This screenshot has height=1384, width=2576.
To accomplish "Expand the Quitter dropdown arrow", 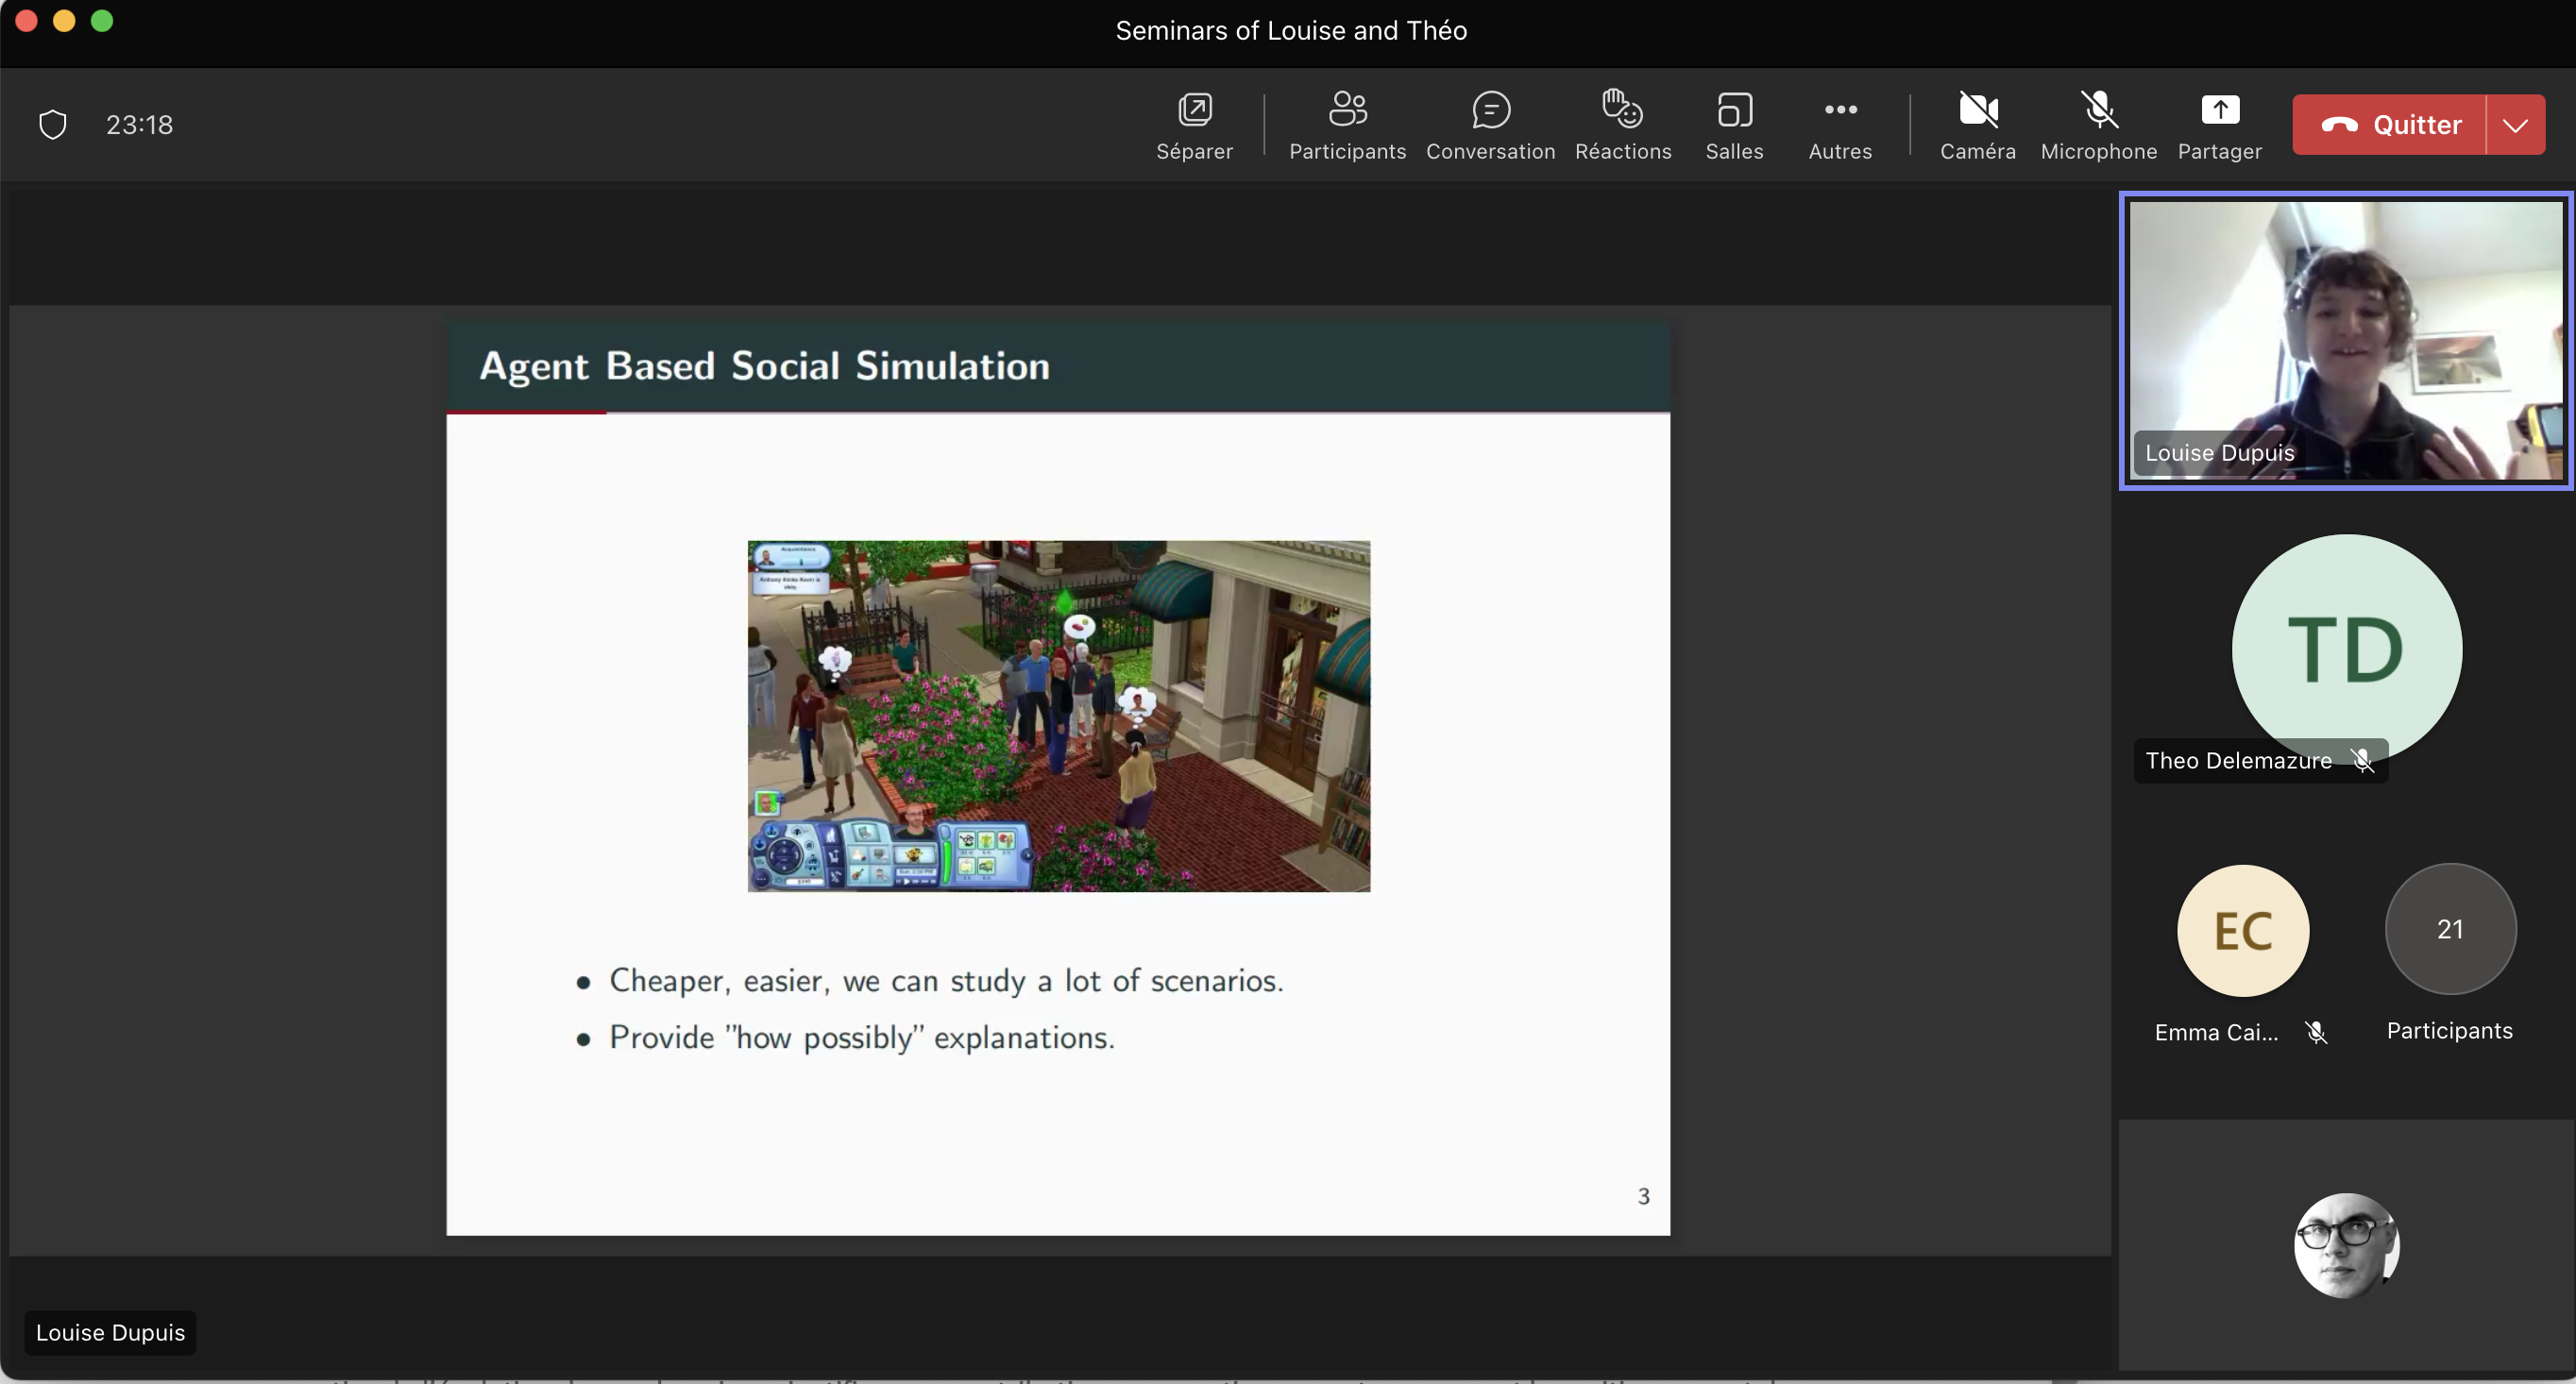I will pos(2515,124).
